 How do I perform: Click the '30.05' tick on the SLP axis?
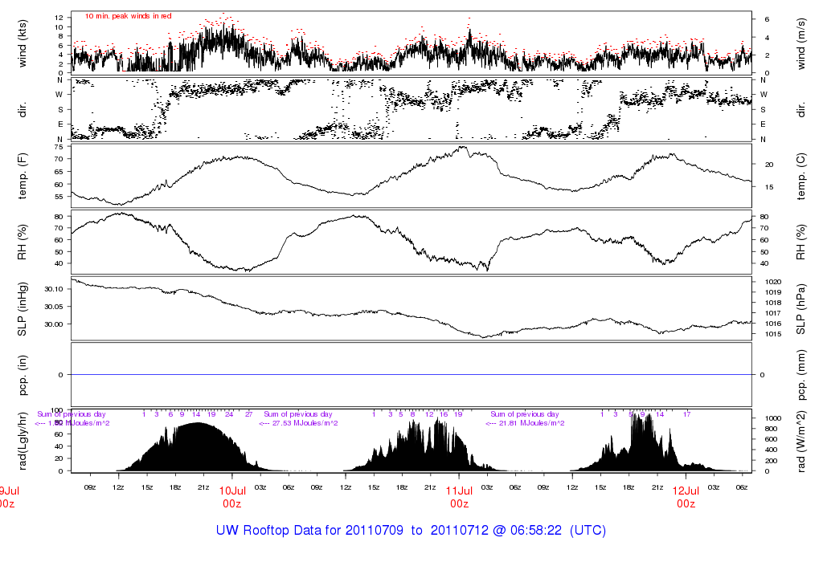(54, 307)
